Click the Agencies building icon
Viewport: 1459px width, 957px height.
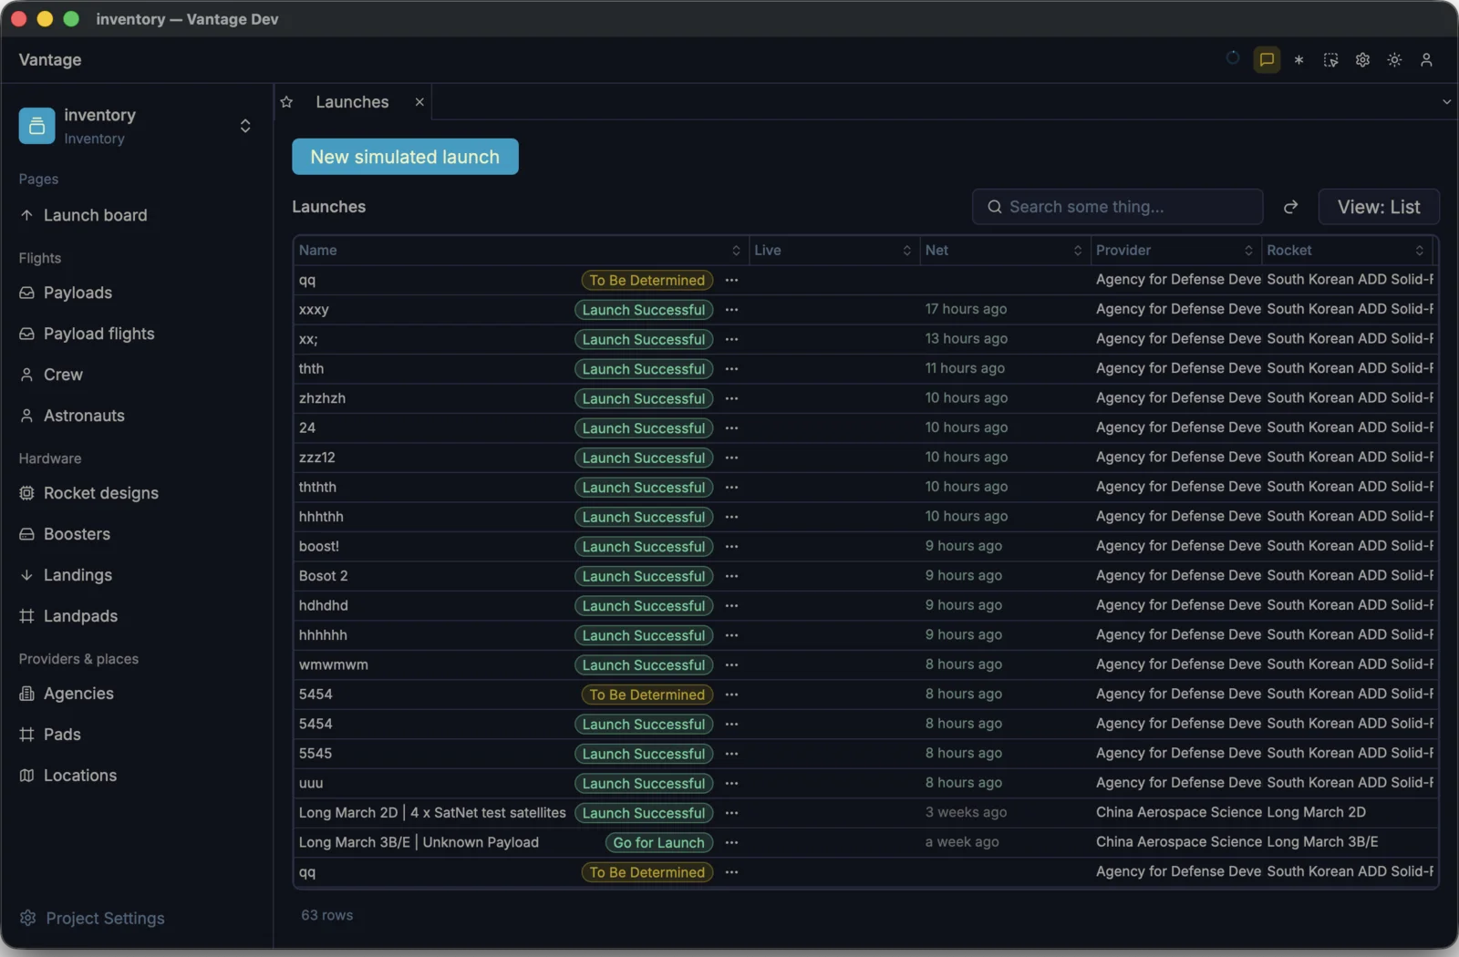(26, 695)
